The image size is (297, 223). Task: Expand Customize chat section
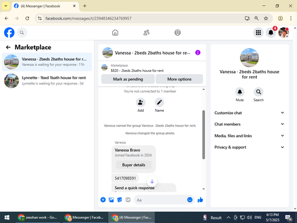[249, 113]
